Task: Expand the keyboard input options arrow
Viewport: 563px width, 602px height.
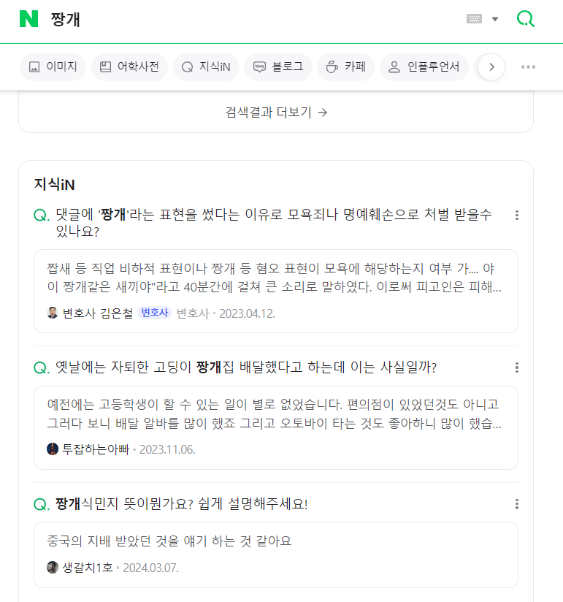Action: [x=495, y=19]
